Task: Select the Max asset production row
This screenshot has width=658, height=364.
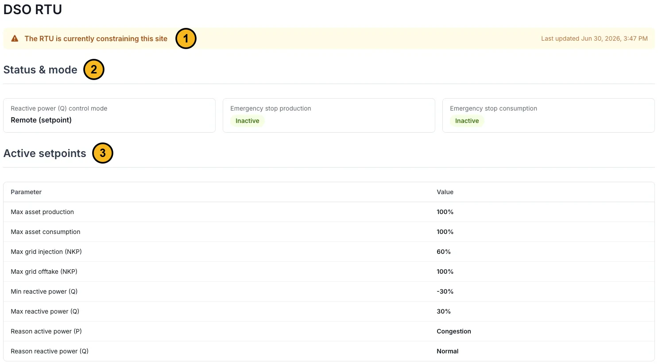Action: 329,212
